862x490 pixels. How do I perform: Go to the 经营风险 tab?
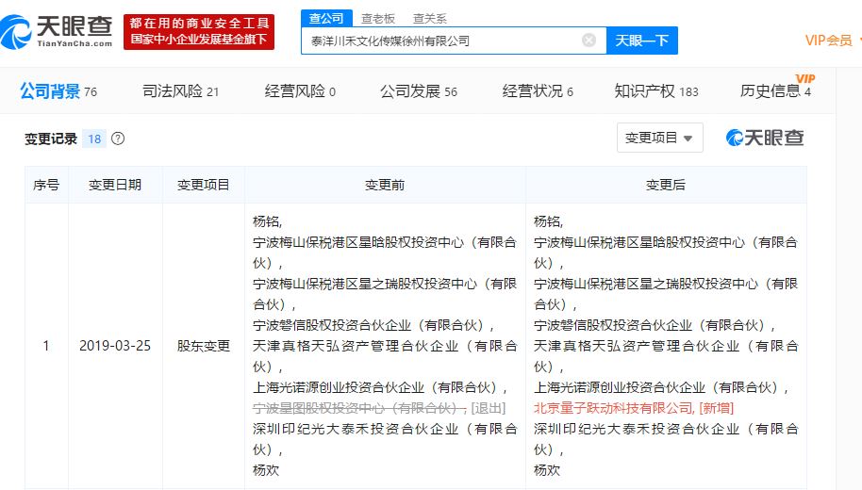click(300, 91)
